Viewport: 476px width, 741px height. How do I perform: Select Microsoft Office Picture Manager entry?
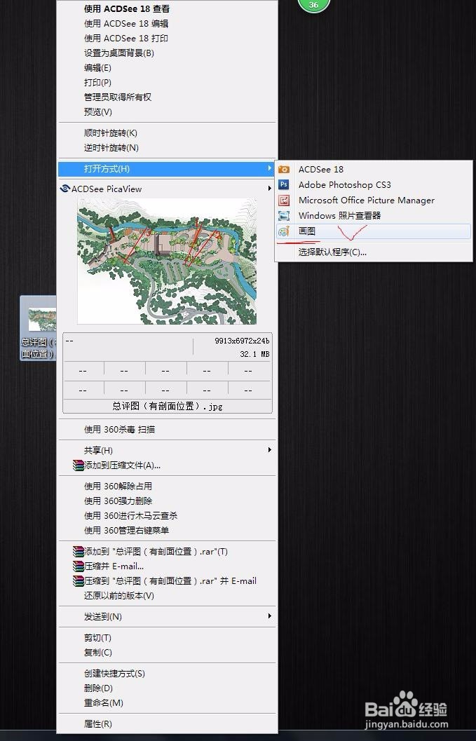point(367,200)
